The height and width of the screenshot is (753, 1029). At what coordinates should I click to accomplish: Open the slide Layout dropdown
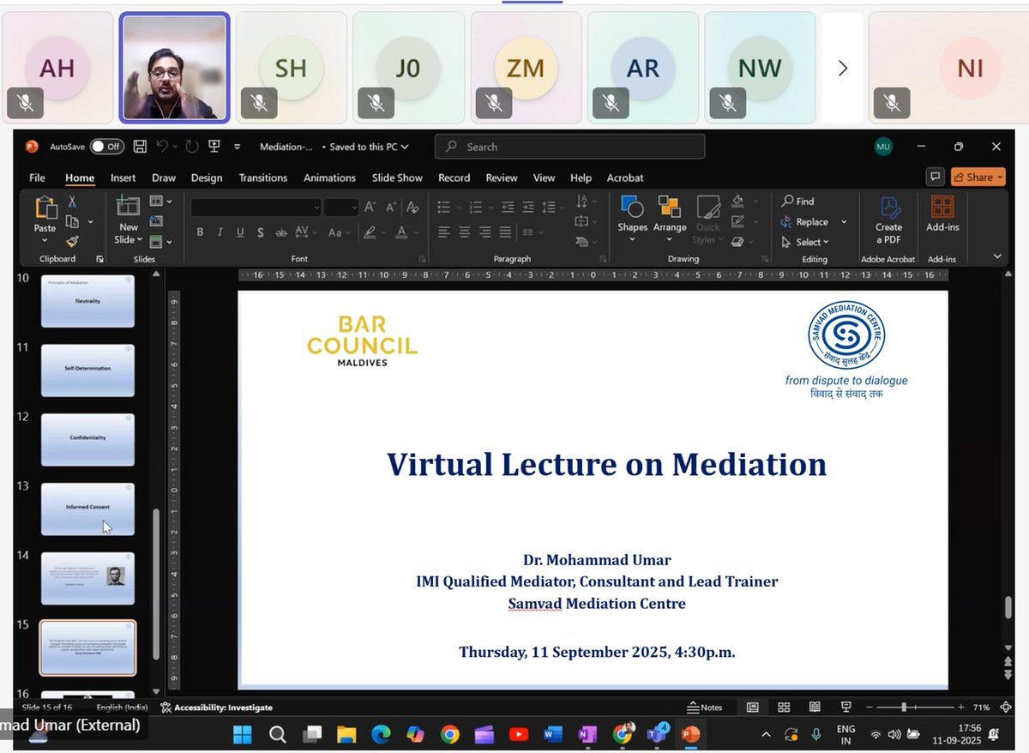(160, 202)
